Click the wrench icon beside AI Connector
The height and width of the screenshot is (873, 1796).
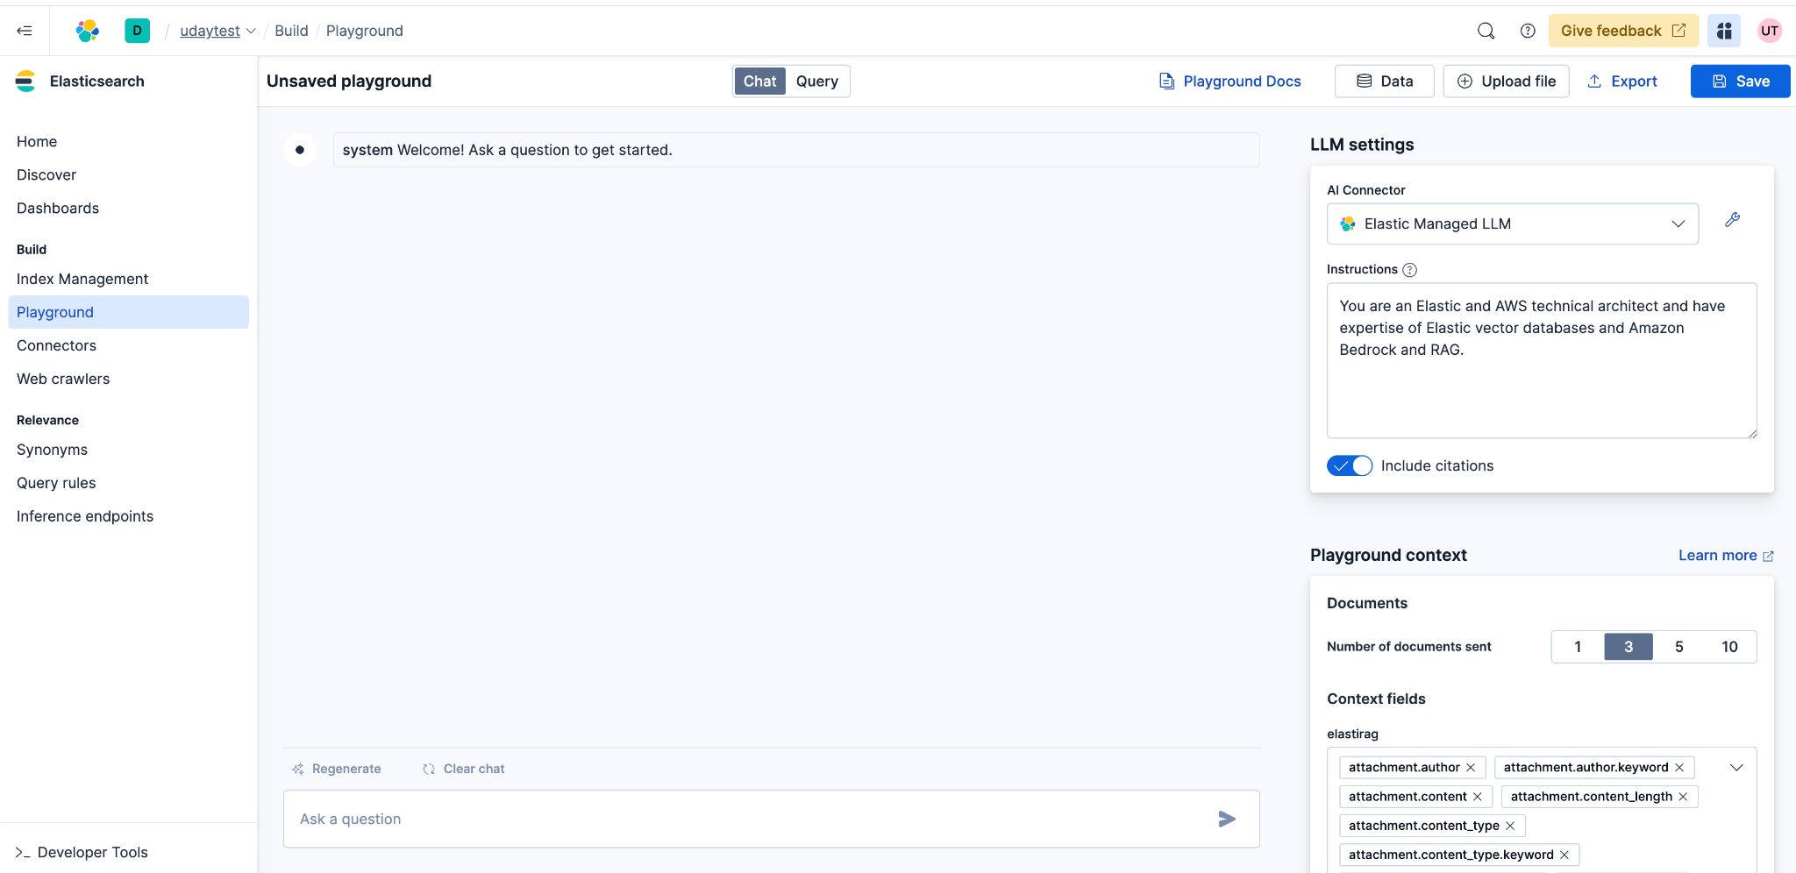(1732, 220)
